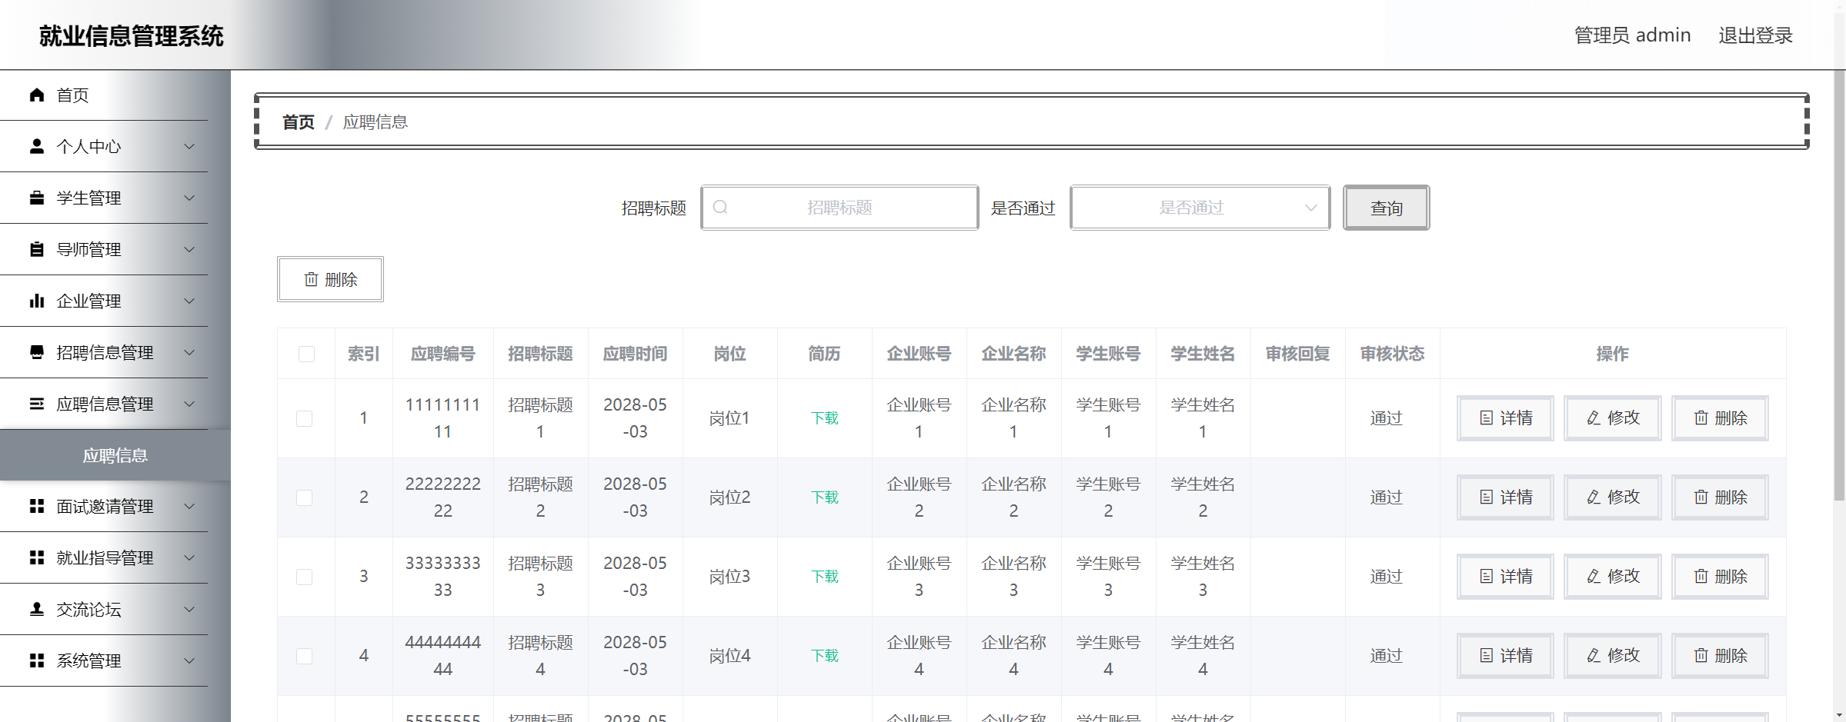
Task: Expand the 学生管理 chevron
Action: (189, 198)
